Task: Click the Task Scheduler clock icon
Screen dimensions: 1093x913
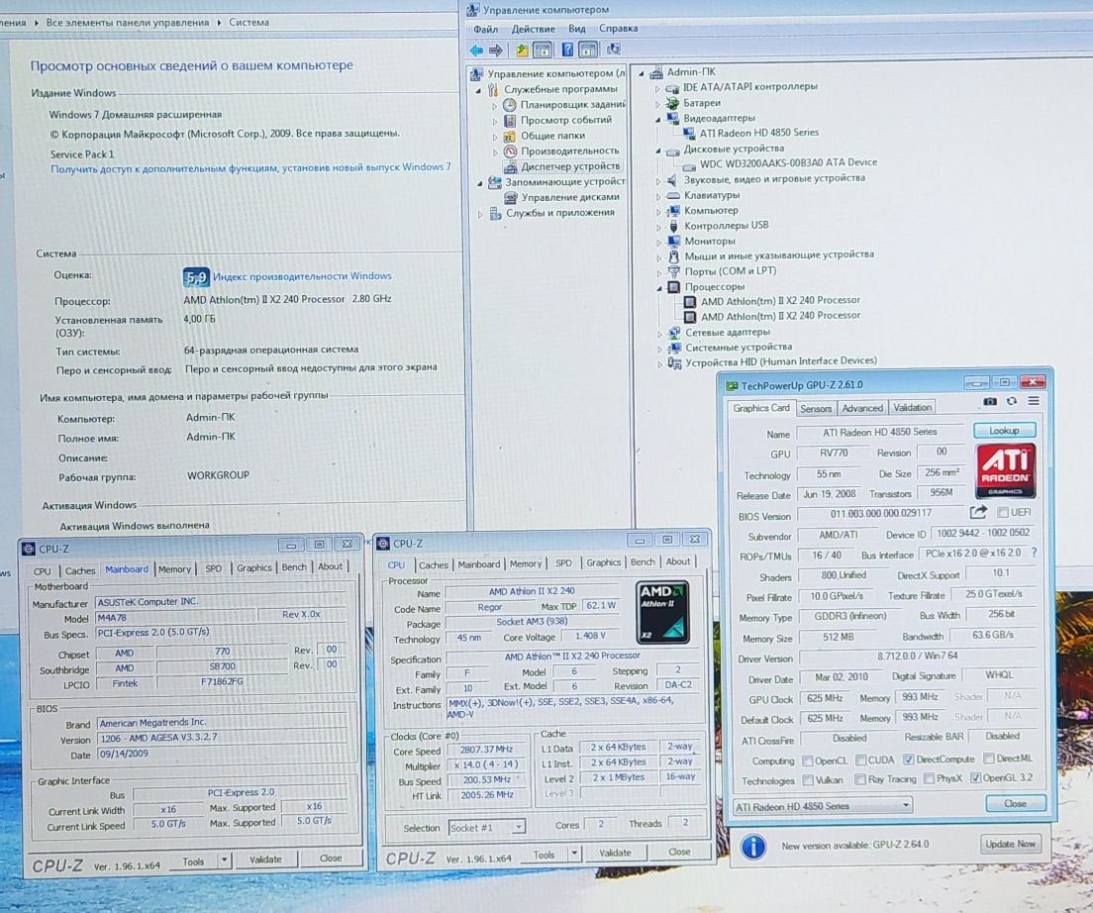Action: (510, 105)
